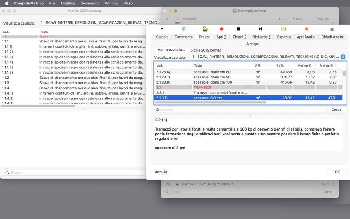Select the 2.2 TRAMEZZI chapter row
Screen dimensions: 350x219
point(248,87)
